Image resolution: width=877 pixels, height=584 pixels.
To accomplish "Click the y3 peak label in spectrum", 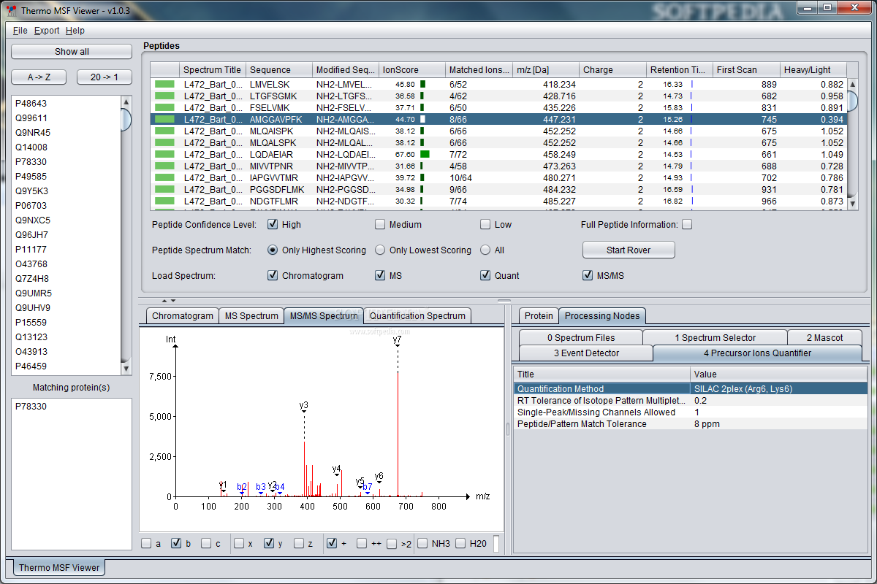I will [x=304, y=405].
